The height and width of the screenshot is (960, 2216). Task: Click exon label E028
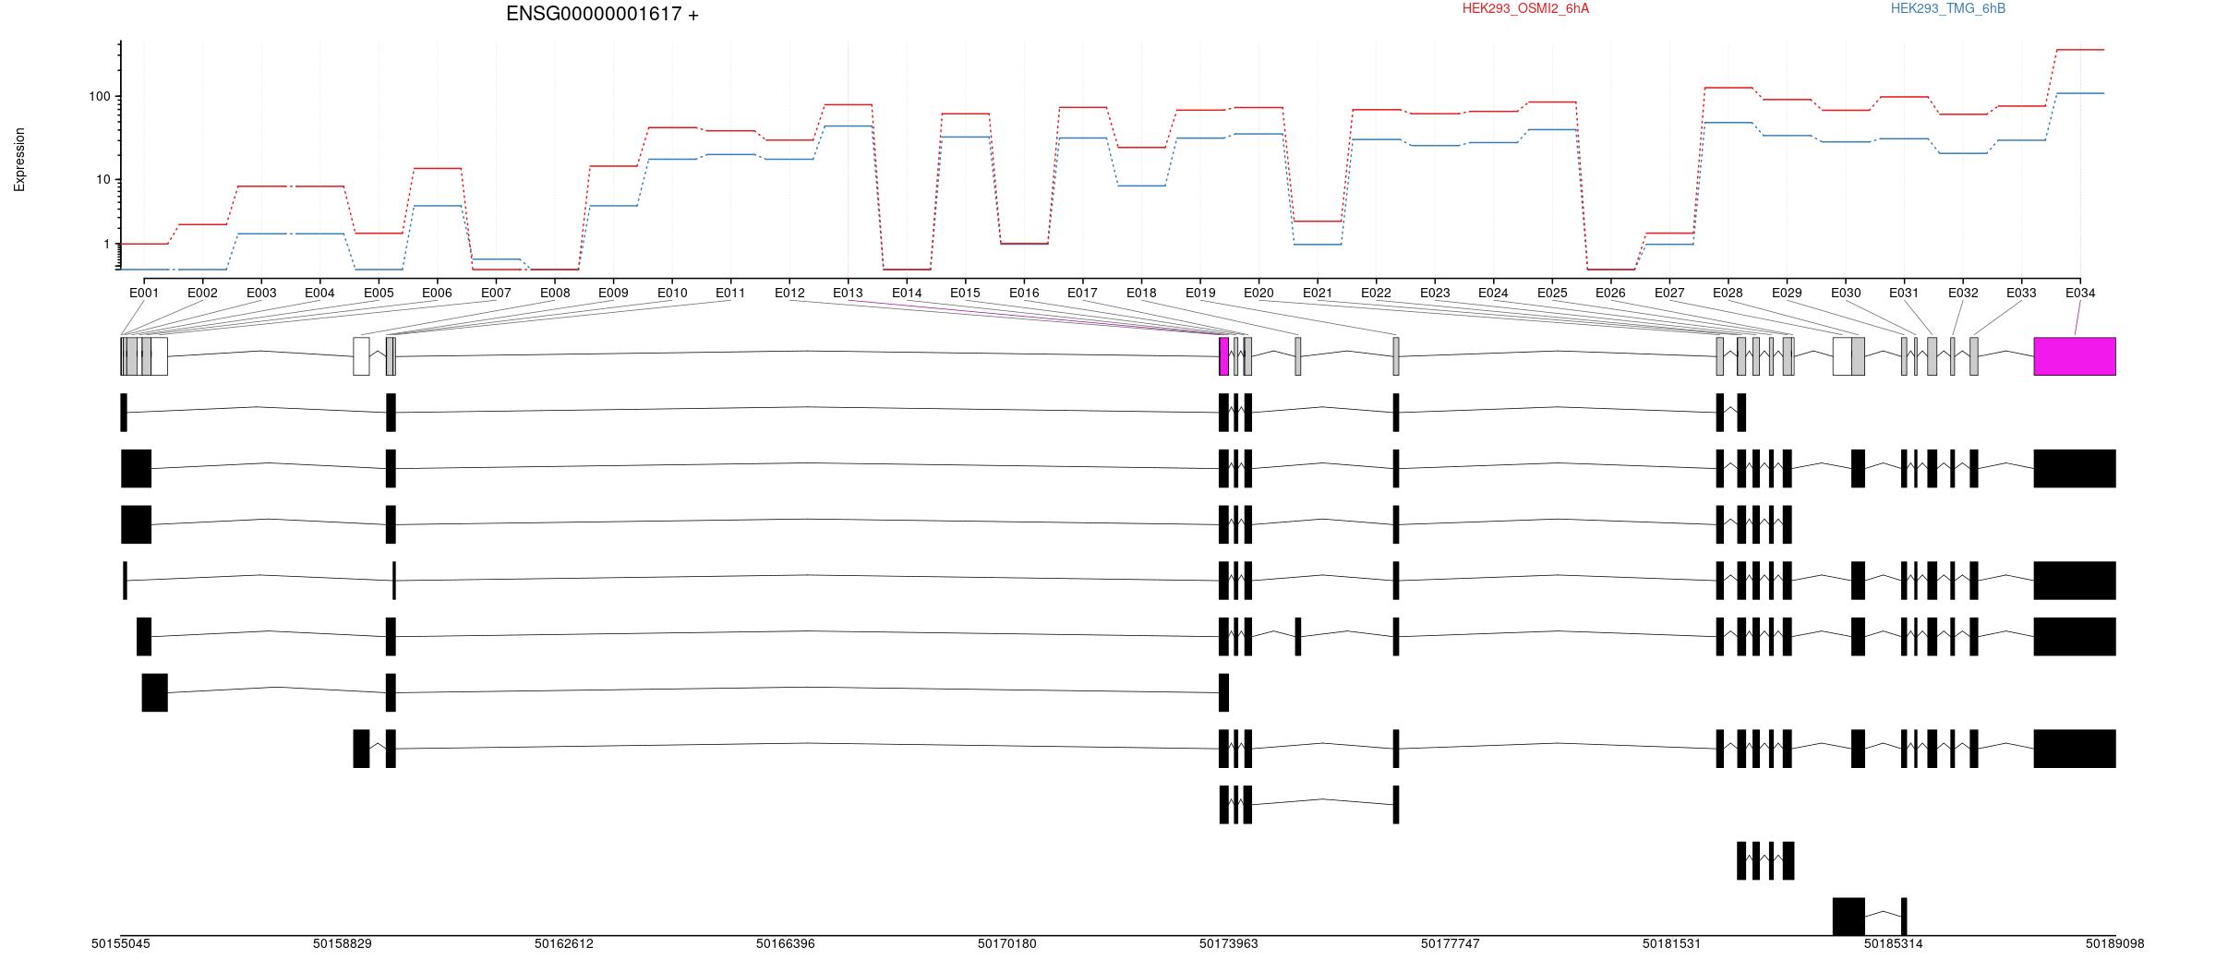point(1728,293)
